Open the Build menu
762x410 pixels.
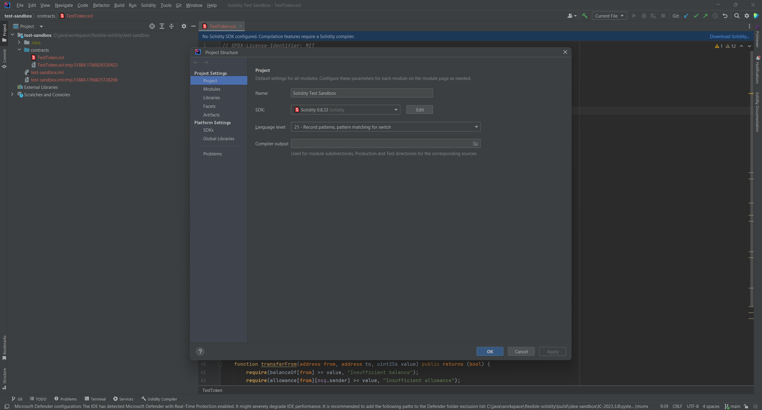[x=119, y=5]
